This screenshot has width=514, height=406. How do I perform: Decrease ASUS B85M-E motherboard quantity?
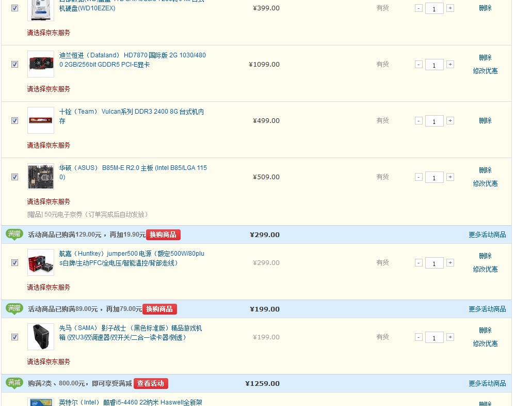(x=419, y=177)
